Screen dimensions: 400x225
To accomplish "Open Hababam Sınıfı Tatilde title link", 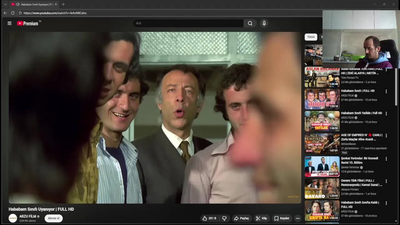I will point(361,113).
